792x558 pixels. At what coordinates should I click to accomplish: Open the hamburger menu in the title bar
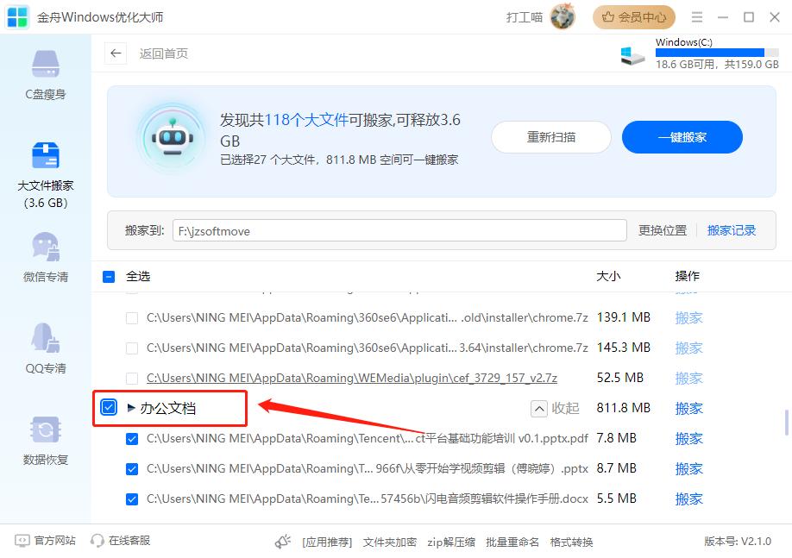[x=697, y=16]
